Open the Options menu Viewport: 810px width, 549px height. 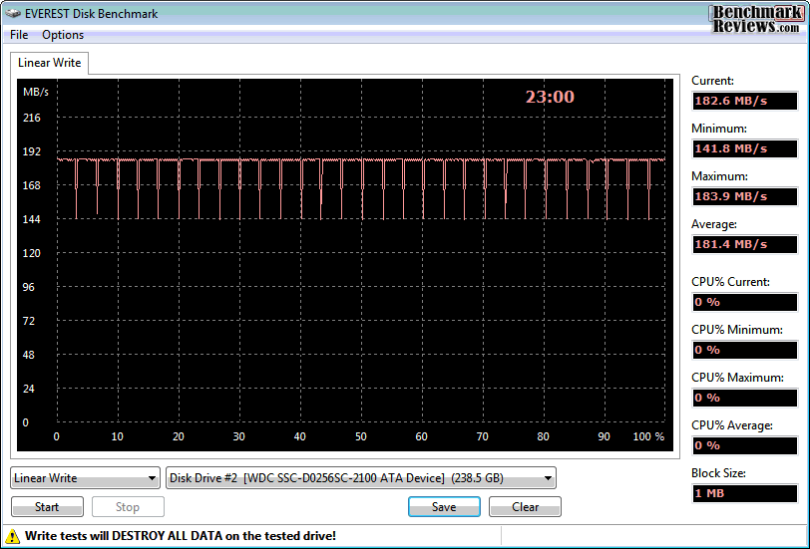[x=63, y=35]
